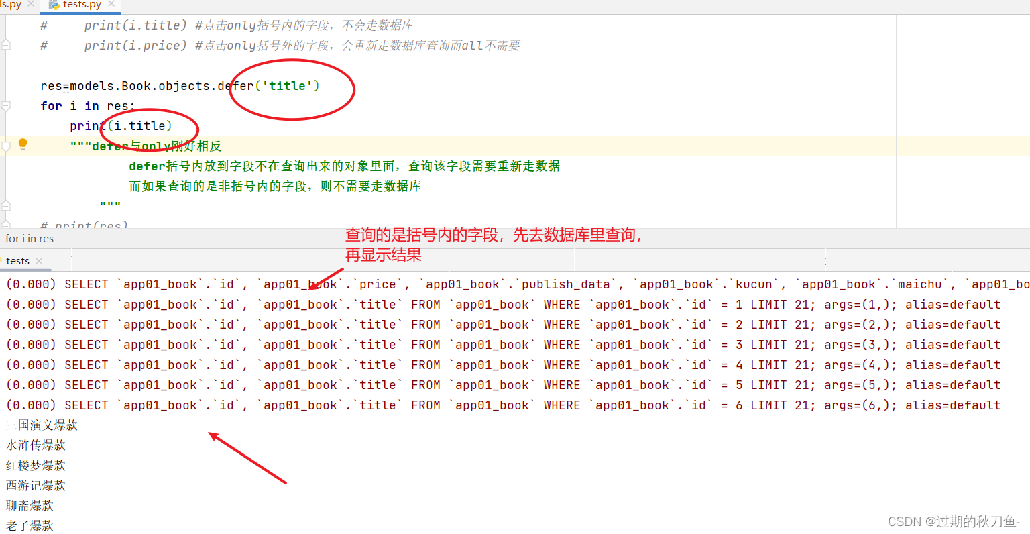Click SQL log line with id = 1

503,305
